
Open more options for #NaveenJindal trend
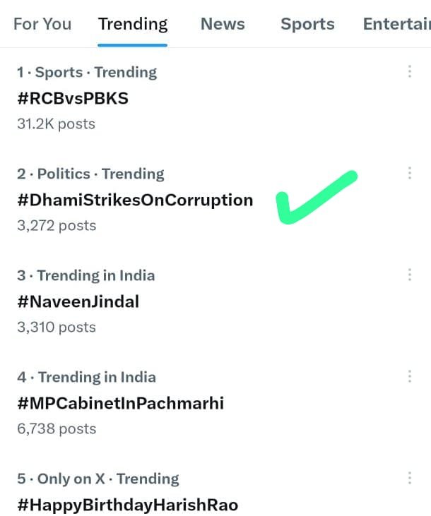pos(410,275)
